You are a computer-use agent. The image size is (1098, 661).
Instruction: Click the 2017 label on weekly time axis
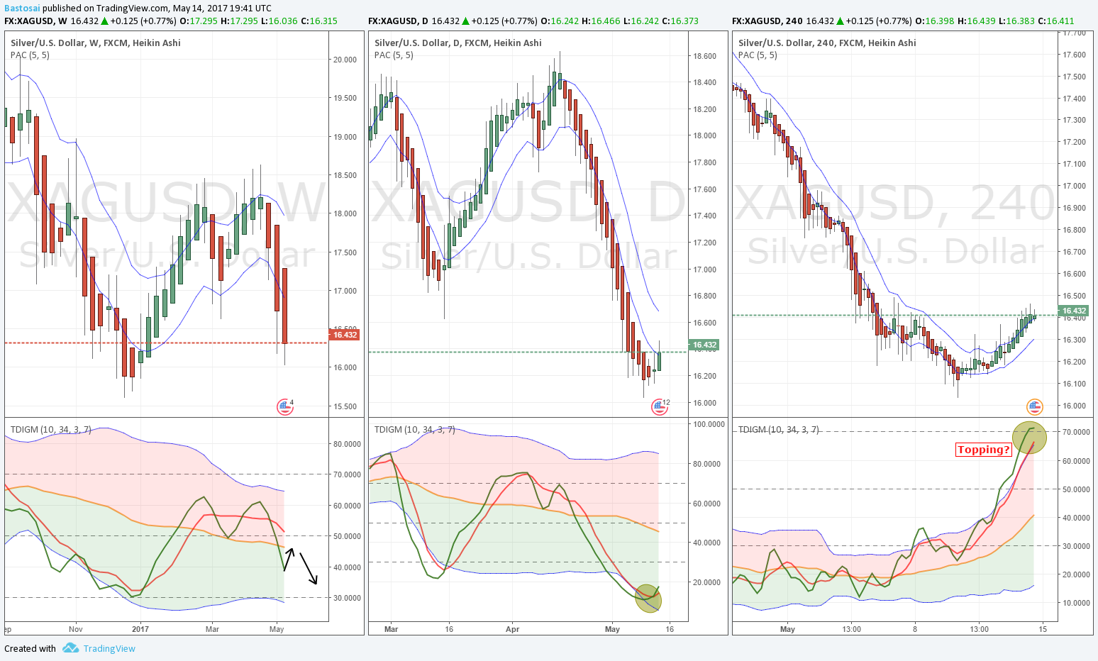(140, 629)
